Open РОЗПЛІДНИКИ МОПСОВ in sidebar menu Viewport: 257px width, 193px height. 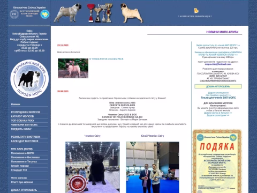point(25,112)
